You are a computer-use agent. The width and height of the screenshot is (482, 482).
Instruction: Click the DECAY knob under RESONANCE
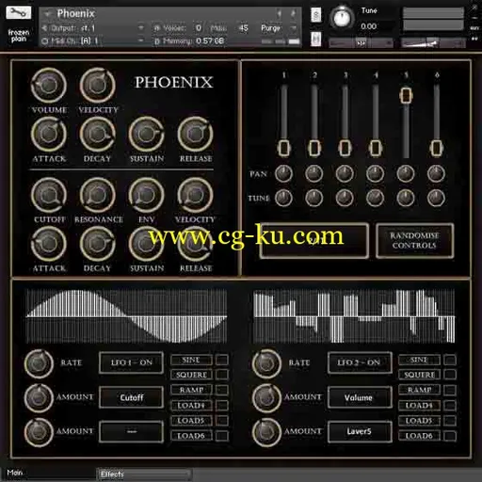click(98, 244)
